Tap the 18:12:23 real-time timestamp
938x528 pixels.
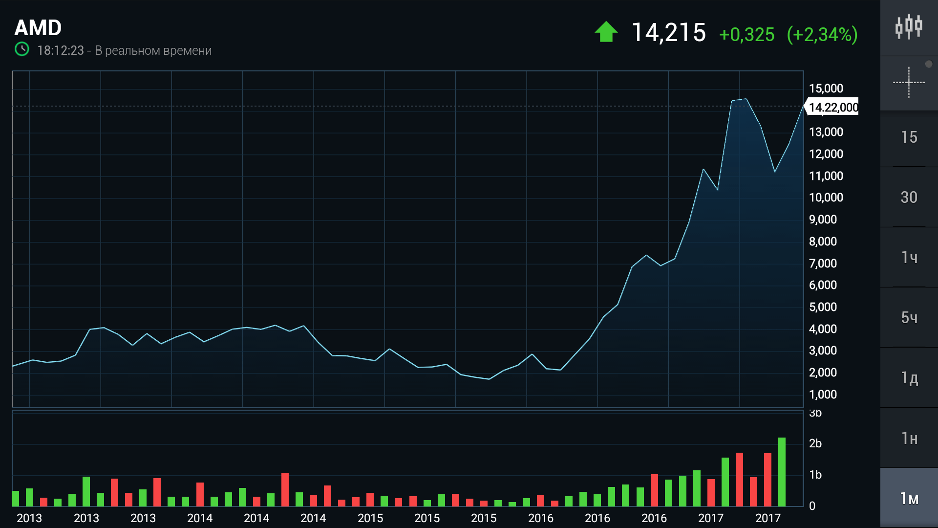pyautogui.click(x=61, y=51)
